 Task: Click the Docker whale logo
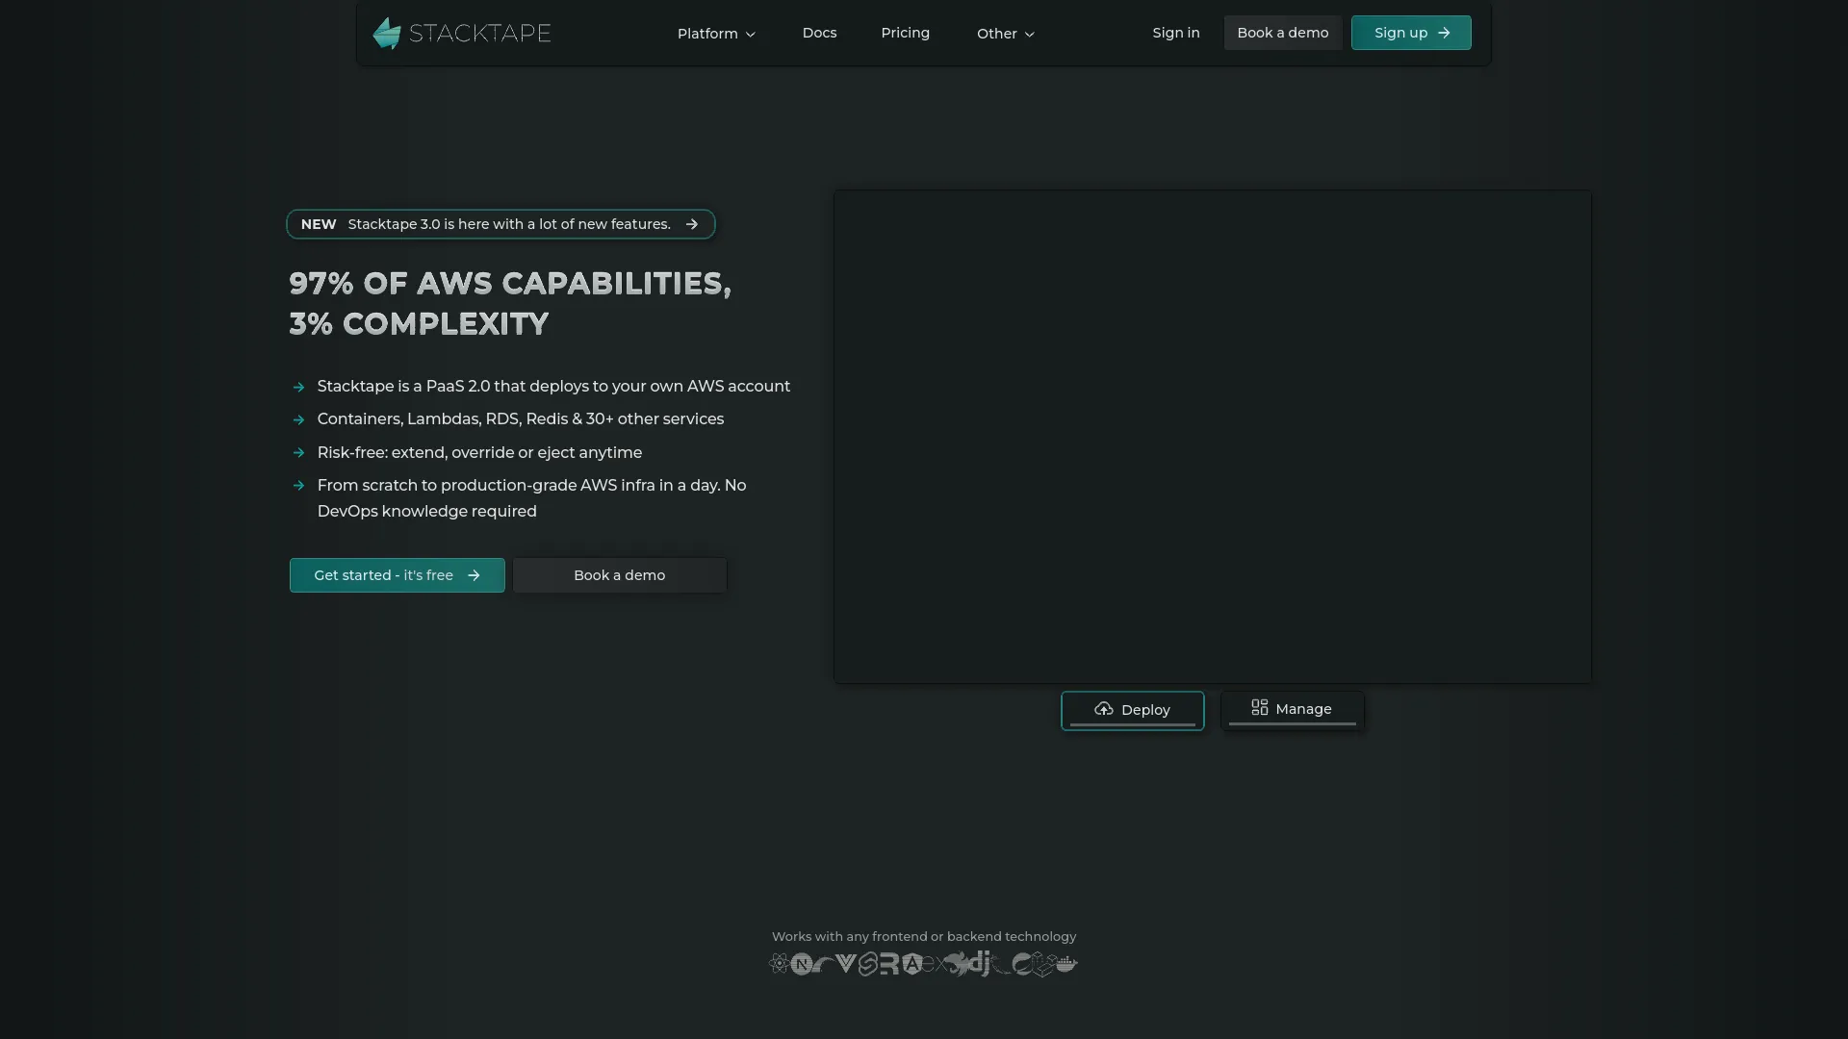tap(1066, 964)
